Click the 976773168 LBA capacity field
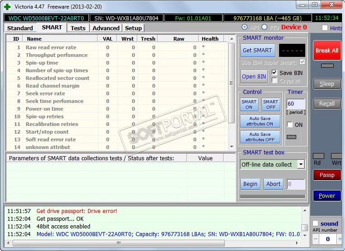The width and height of the screenshot is (345, 251). [x=267, y=18]
